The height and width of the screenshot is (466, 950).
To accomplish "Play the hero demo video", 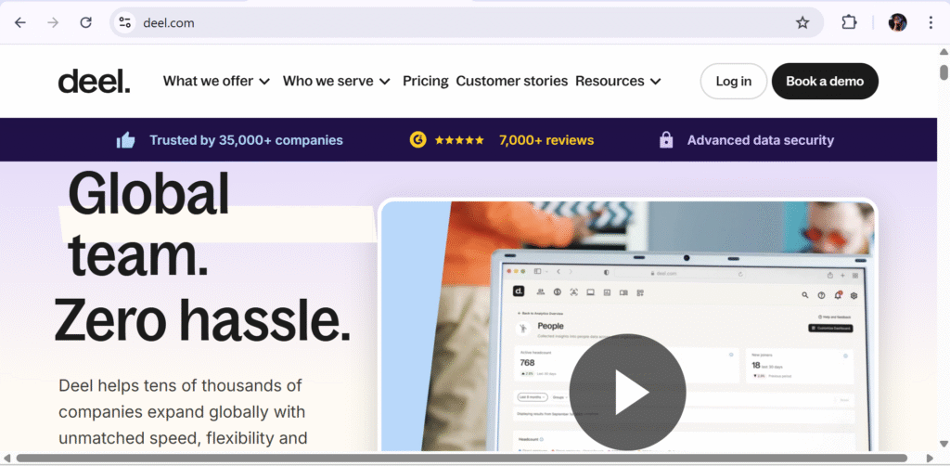I will click(627, 392).
